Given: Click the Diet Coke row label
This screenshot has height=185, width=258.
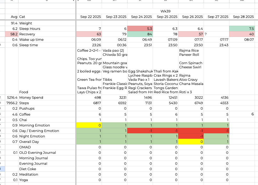Looking at the screenshot, I should pyautogui.click(x=47, y=169).
